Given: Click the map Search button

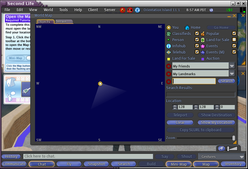Looking at the screenshot, I should coord(227,81).
